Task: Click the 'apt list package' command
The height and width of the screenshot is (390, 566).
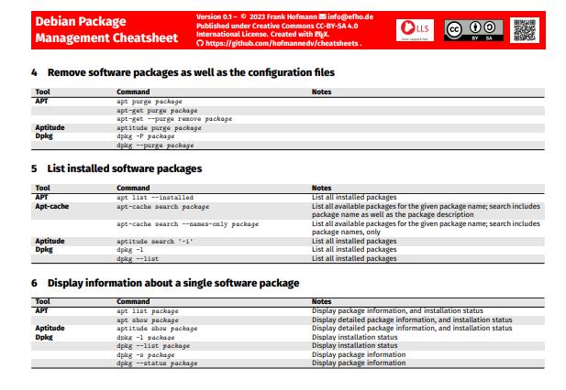Action: point(148,311)
